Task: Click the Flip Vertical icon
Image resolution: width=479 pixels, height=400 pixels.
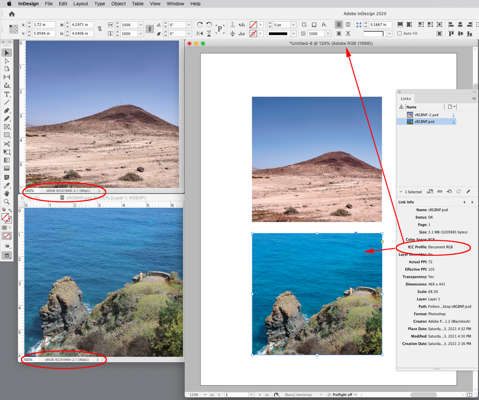Action: click(209, 34)
